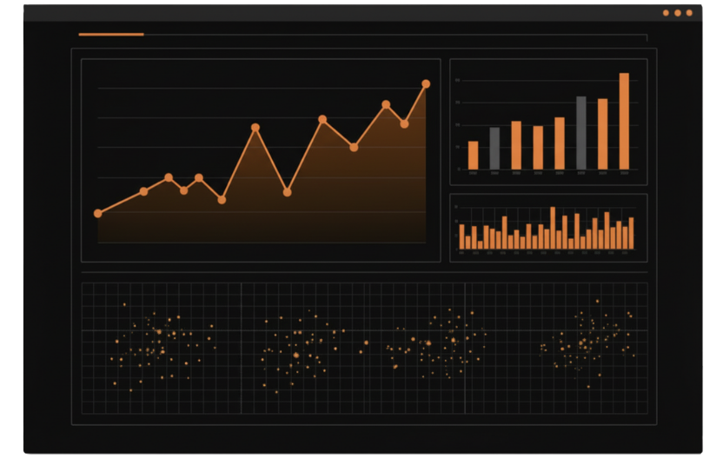Screen dimensions: 723x459
Task: Click the middle orange window control dot
Action: coord(678,13)
